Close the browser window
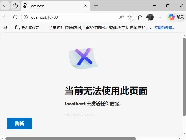This screenshot has width=186, height=140. click(181, 6)
